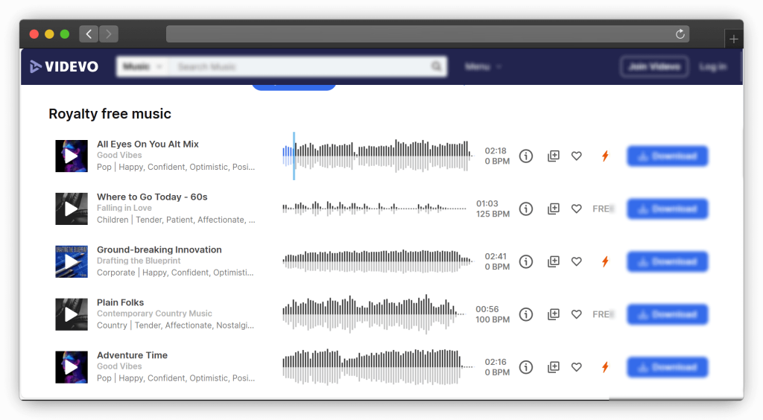This screenshot has width=763, height=420.
Task: Toggle the heart on Where to Go Today
Action: point(576,209)
